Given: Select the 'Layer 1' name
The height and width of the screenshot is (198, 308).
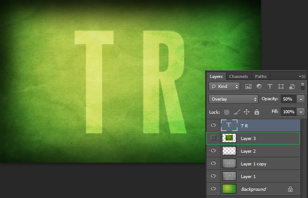Looking at the screenshot, I should pos(248,177).
